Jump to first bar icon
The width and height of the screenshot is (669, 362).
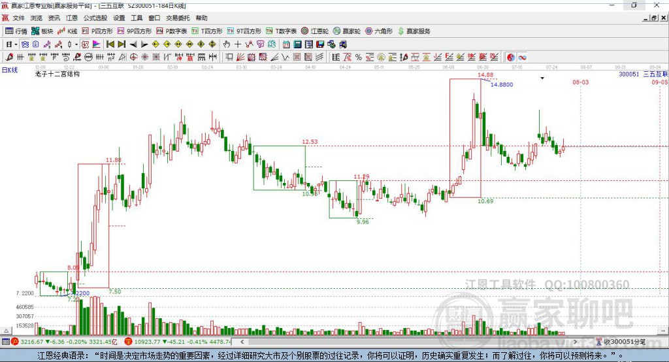(110, 44)
